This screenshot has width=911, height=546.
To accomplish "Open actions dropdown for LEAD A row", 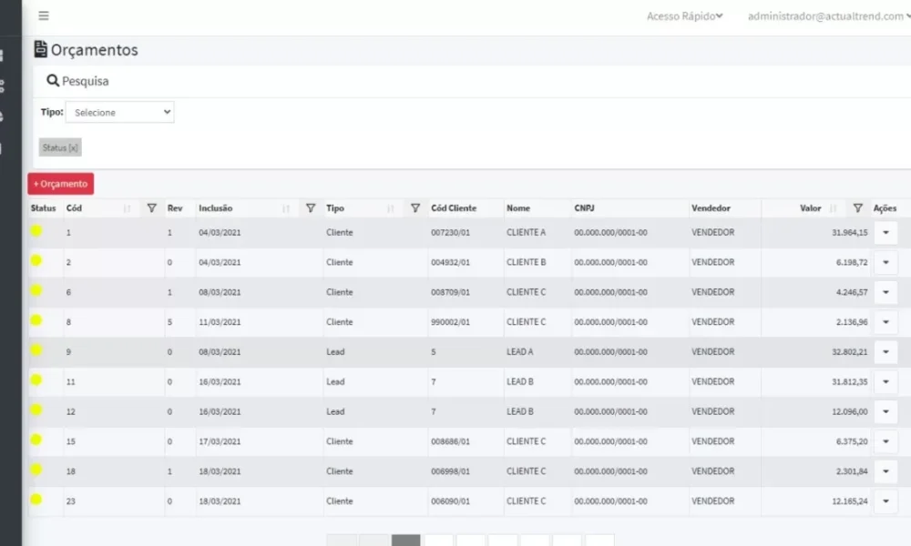I will tap(885, 351).
